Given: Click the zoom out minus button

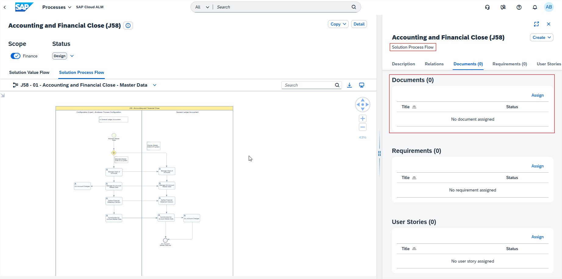Looking at the screenshot, I should [362, 127].
